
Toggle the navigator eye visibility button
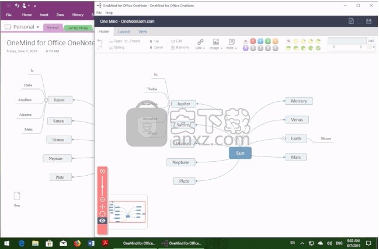[x=102, y=220]
